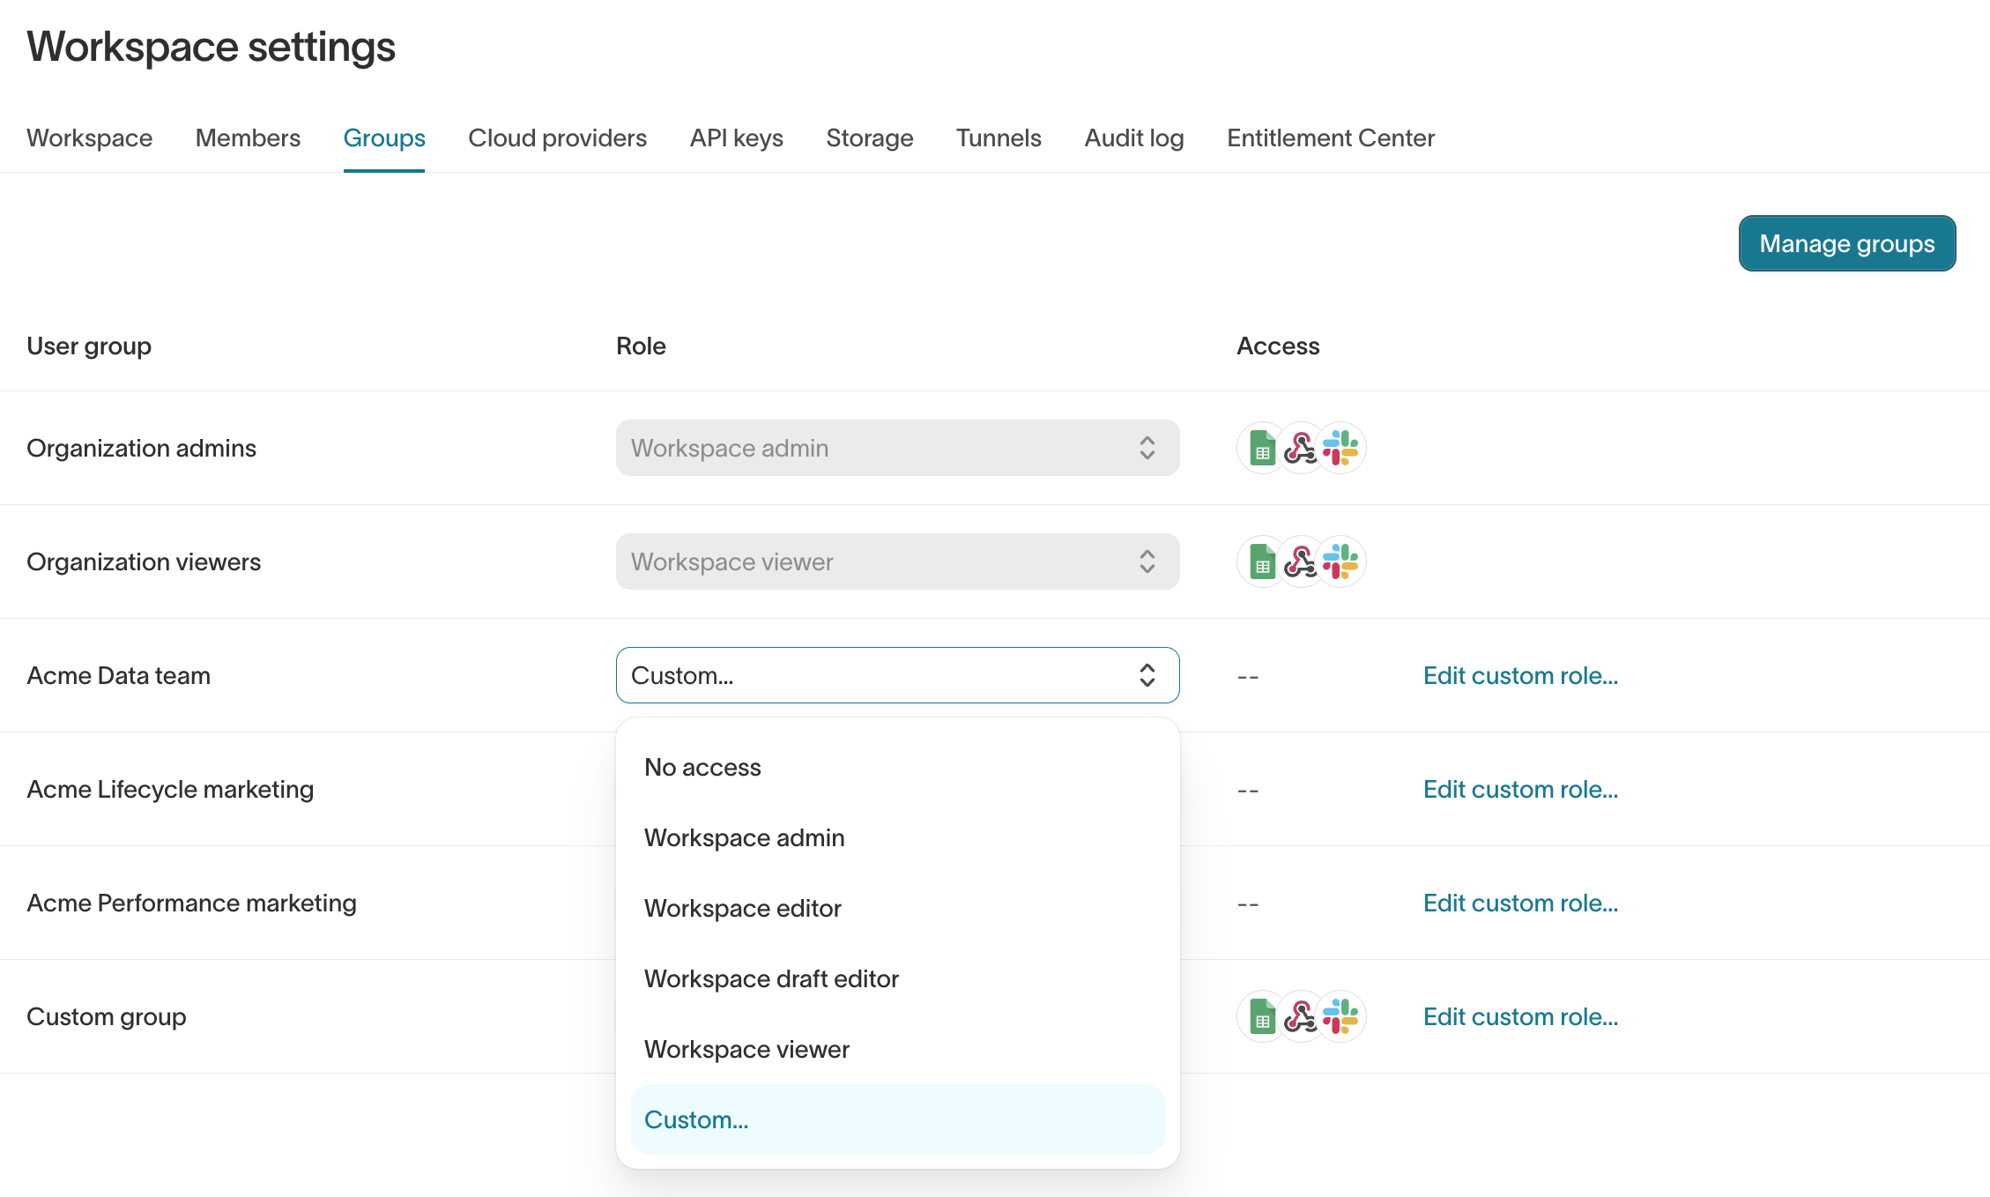The image size is (1990, 1197).
Task: Click Google Sheets icon in Organization viewers row
Action: tap(1262, 561)
